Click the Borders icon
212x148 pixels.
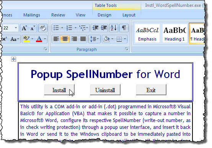119,39
